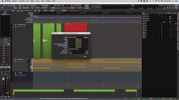Screen dimensions: 179x100
Task: Select the Draw pencil tool icon
Action: pyautogui.click(x=30, y=11)
